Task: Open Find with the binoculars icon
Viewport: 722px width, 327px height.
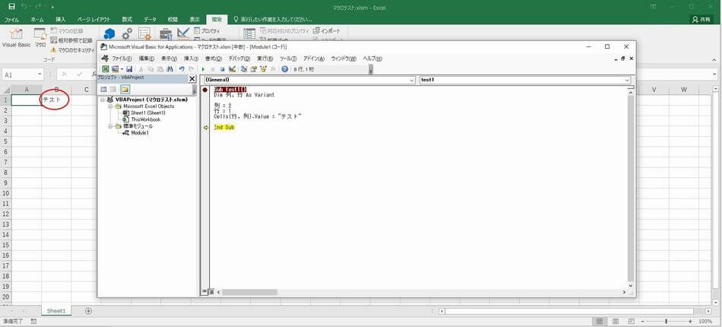Action: coord(169,69)
